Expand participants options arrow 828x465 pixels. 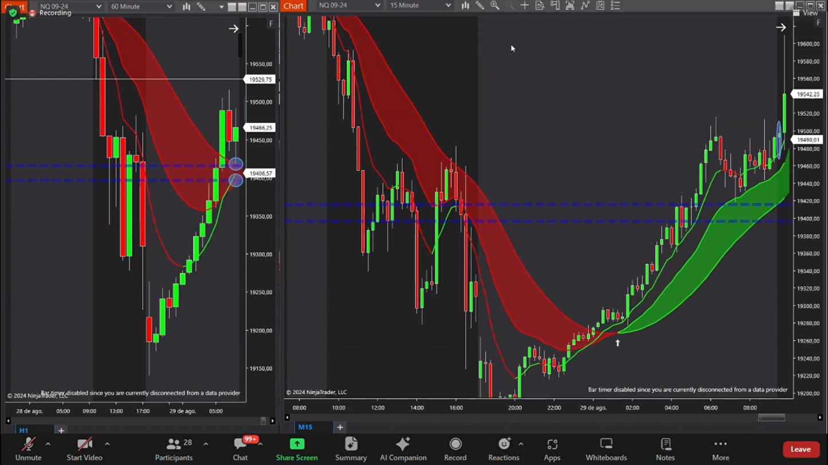[206, 444]
